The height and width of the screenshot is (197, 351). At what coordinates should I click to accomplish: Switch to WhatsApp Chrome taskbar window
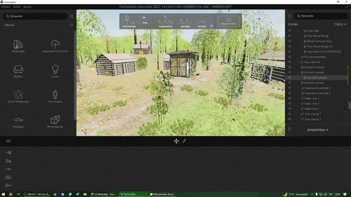click(x=103, y=194)
